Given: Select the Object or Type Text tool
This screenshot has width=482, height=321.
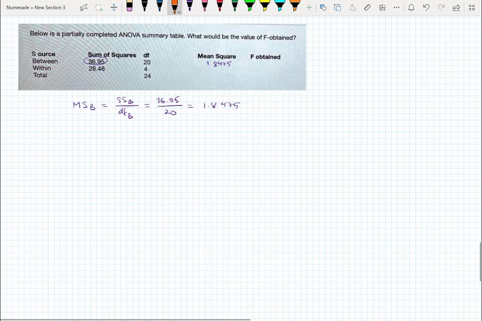Looking at the screenshot, I should pos(84,8).
